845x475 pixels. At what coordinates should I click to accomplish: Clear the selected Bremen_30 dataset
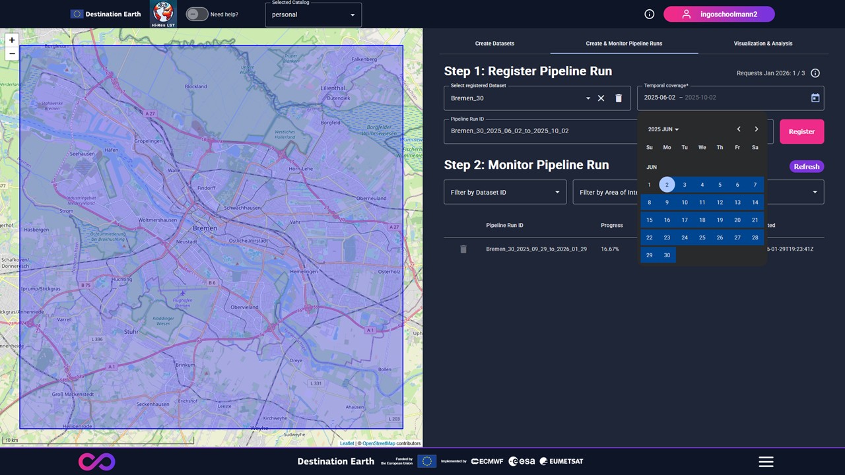pyautogui.click(x=601, y=98)
